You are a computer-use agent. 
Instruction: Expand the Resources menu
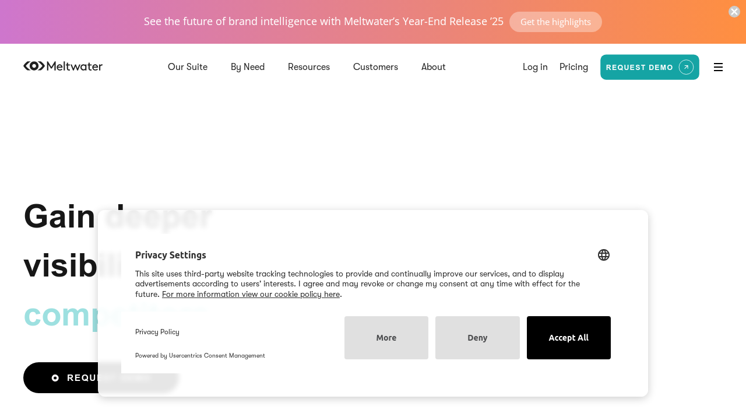coord(308,66)
